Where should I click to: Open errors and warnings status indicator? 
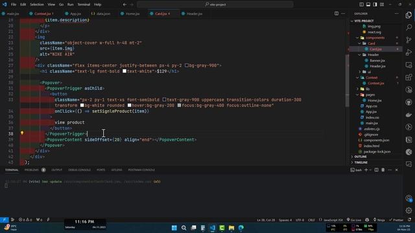click(25, 220)
